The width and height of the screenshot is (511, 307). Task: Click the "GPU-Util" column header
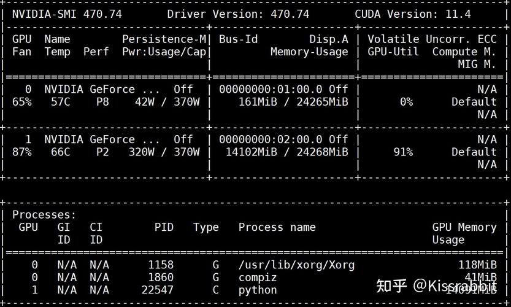393,52
